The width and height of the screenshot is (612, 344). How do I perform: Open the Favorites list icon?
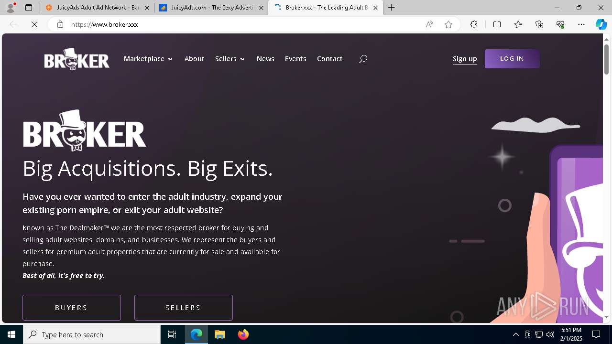518,24
